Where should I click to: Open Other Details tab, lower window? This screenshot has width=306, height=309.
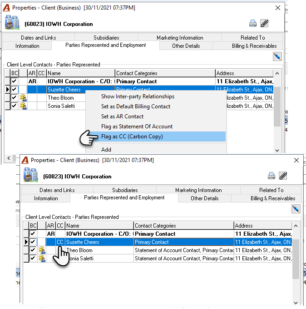tap(204, 198)
